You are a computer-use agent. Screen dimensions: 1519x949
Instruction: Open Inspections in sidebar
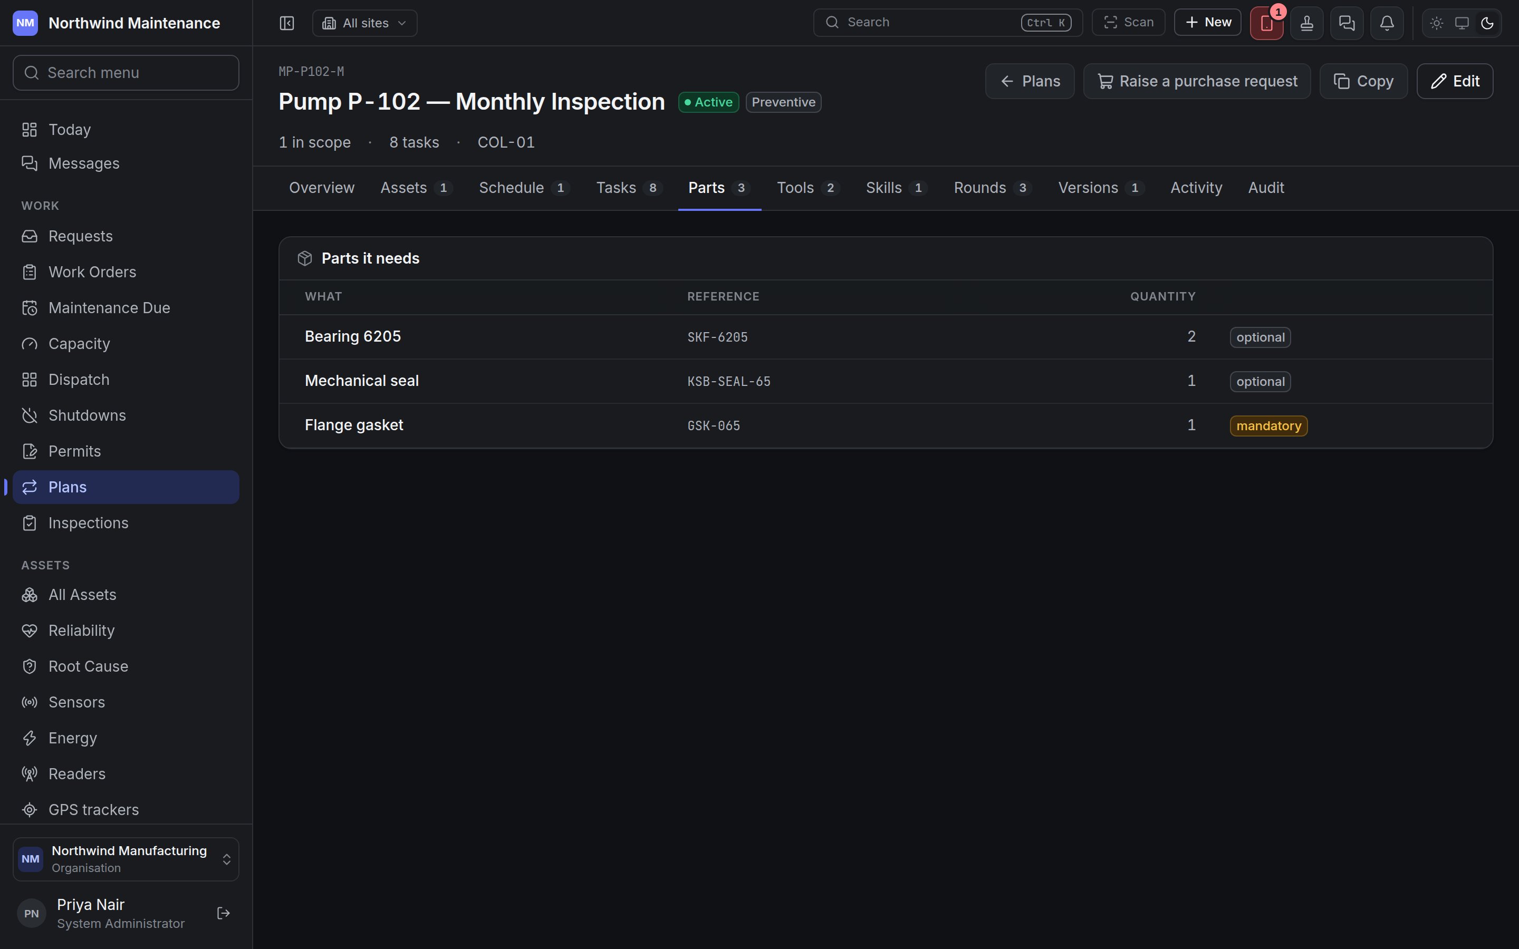(126, 523)
